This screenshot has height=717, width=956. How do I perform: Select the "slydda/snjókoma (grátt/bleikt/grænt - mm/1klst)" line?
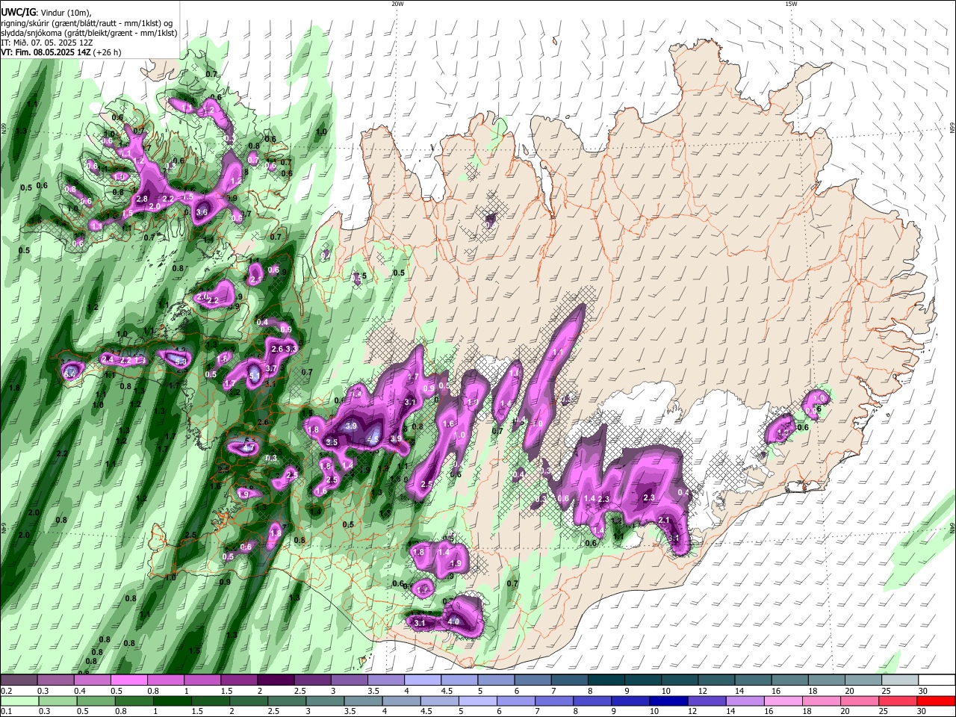[89, 33]
